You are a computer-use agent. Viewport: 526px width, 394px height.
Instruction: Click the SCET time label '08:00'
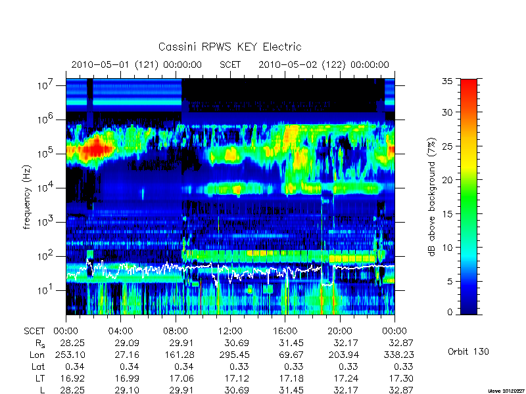click(x=176, y=331)
